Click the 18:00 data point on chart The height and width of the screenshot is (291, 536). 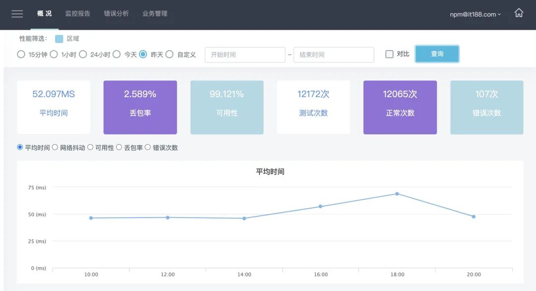[x=397, y=194]
